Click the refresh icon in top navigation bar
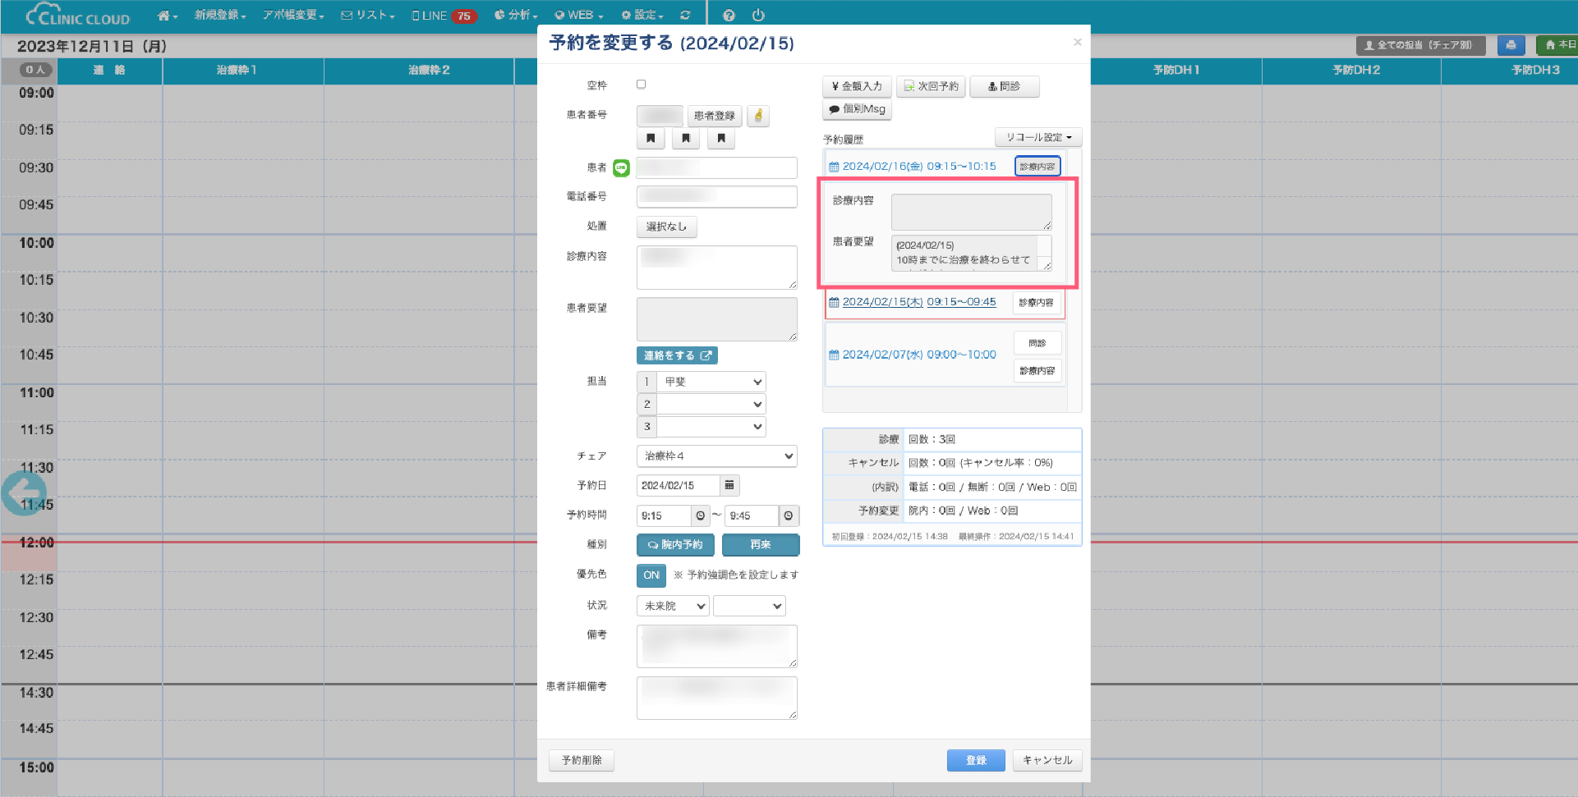Viewport: 1578px width, 797px height. 685,16
